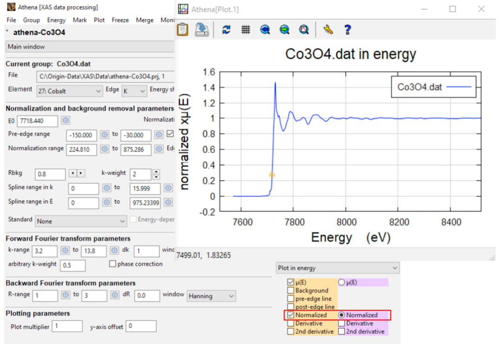Click the blue question mark help icon
Image resolution: width=502 pixels, height=344 pixels.
coord(348,30)
